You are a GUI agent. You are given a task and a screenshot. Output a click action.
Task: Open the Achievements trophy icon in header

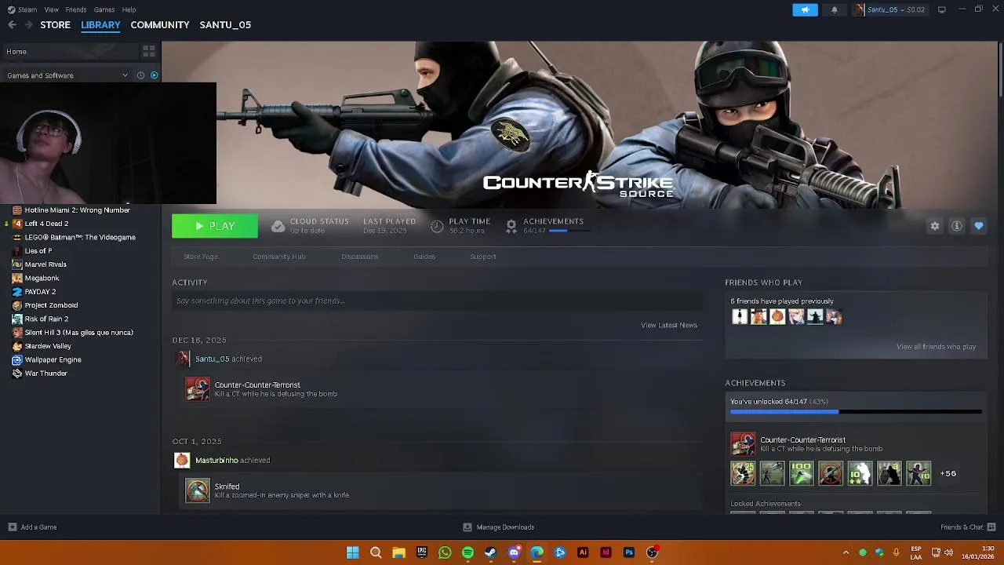coord(511,226)
